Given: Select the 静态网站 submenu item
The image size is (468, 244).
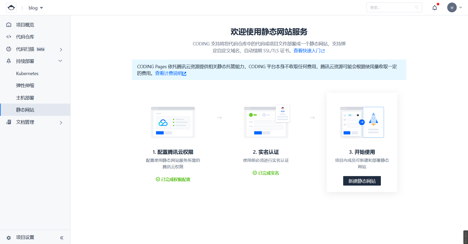Looking at the screenshot, I should click(x=35, y=110).
